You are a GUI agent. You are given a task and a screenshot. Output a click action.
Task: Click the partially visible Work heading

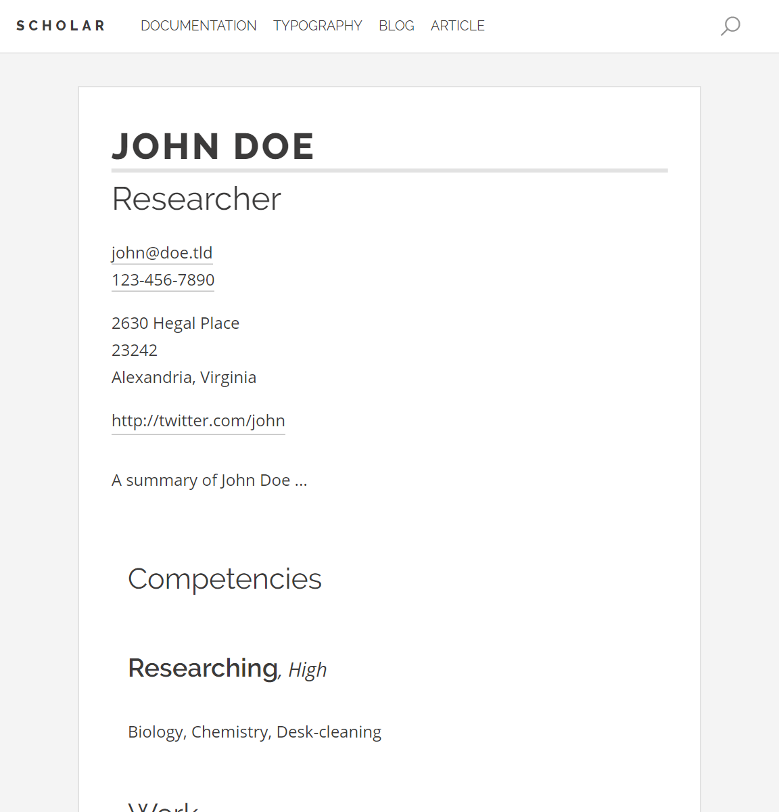163,807
